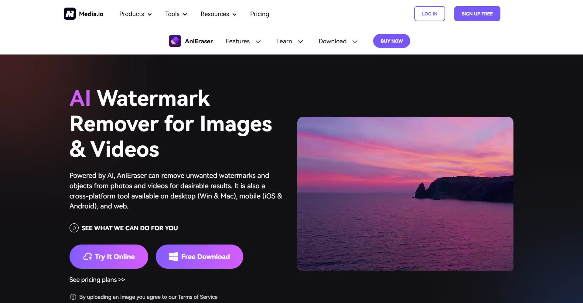
Task: Click the play circle icon
Action: point(74,228)
